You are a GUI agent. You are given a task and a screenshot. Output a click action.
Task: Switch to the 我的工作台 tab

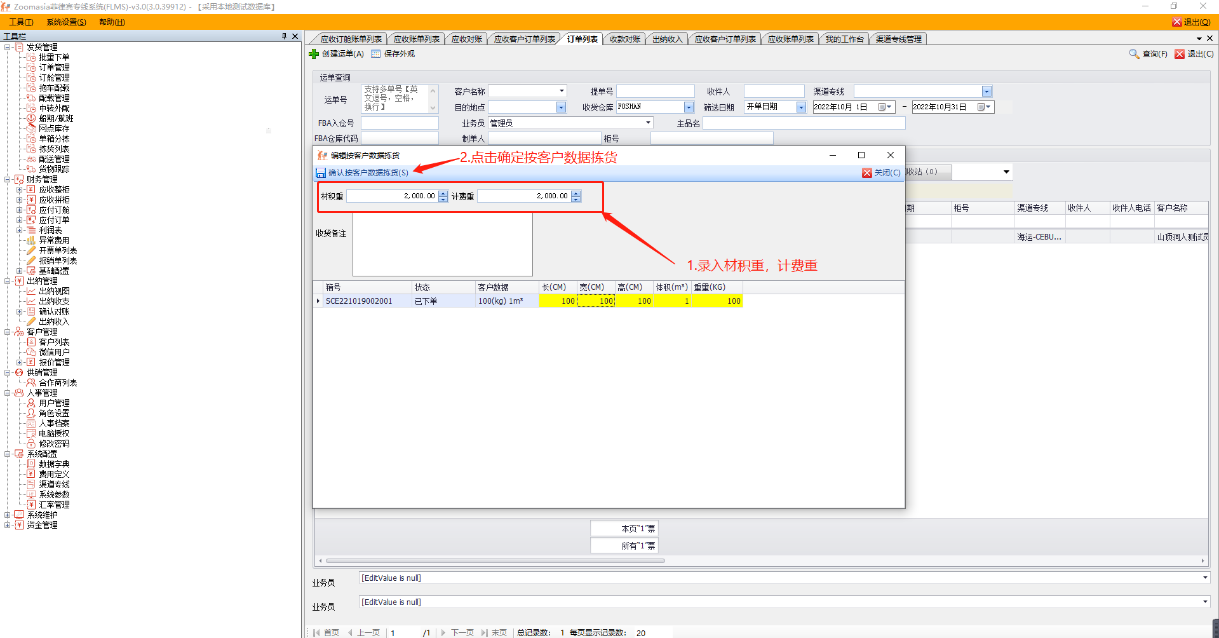pyautogui.click(x=844, y=39)
